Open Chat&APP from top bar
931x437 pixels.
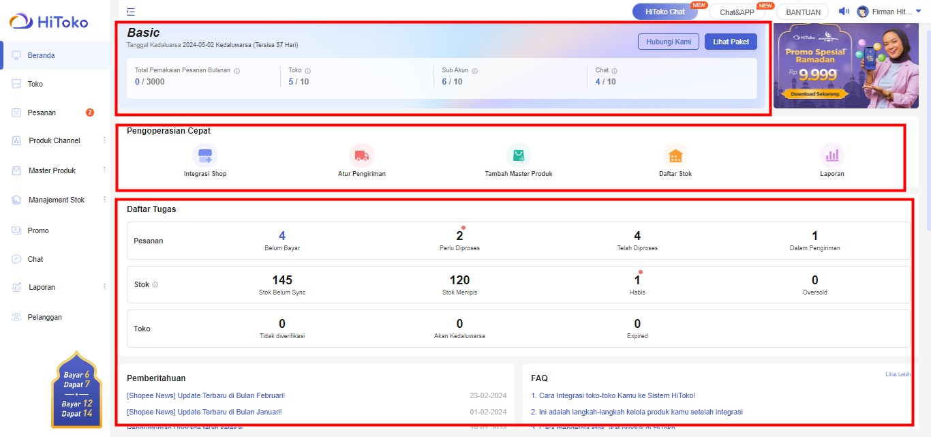pyautogui.click(x=737, y=12)
